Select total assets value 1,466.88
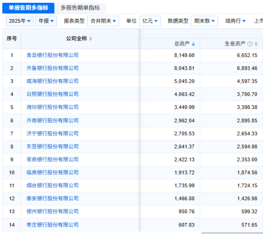 pyautogui.click(x=184, y=198)
